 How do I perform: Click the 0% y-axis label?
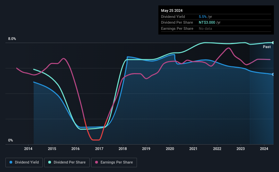(x=11, y=140)
